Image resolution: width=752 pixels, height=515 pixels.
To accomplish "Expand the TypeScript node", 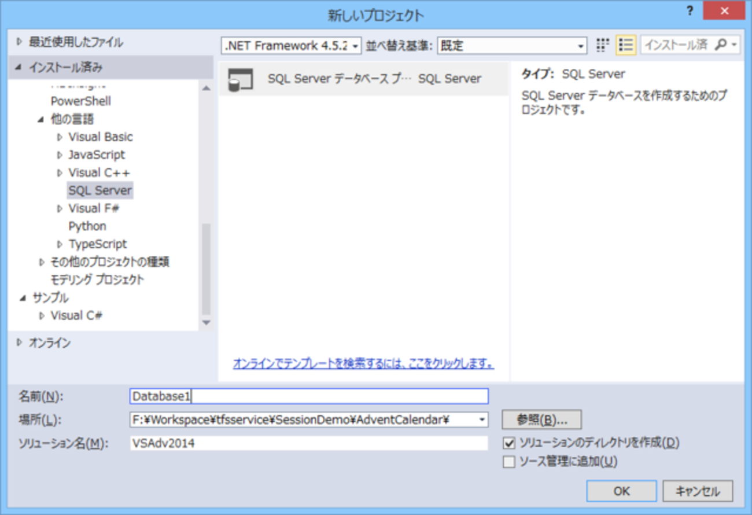I will pos(59,245).
